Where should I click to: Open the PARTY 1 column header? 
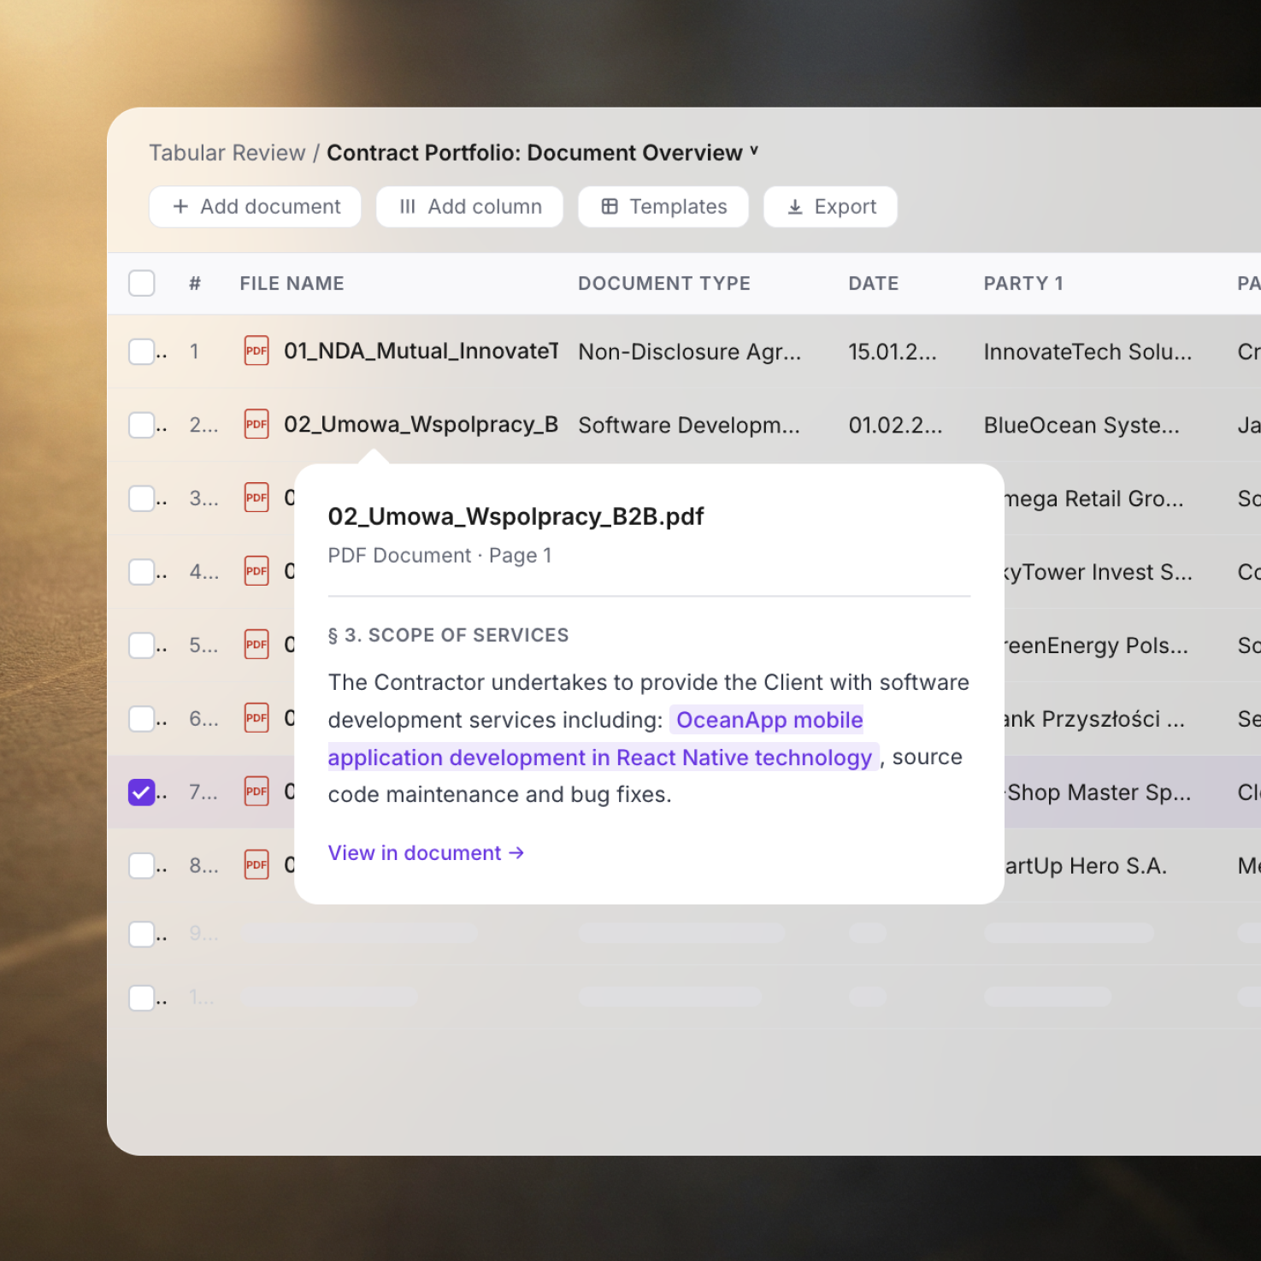[1022, 284]
